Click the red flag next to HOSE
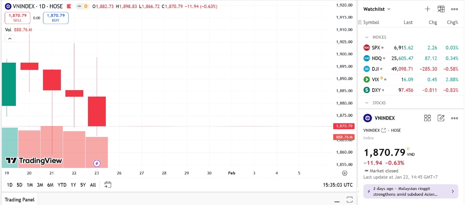465x205 pixels. [69, 7]
